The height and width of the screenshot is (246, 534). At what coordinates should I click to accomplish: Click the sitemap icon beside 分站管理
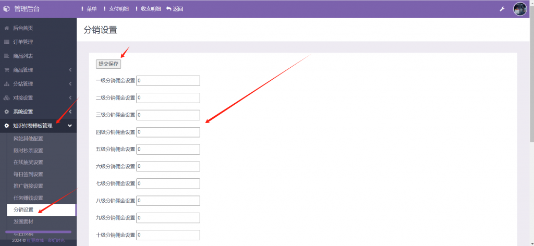click(6, 84)
